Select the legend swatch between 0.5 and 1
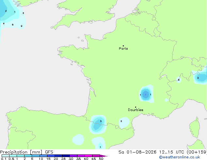 tap(13, 156)
